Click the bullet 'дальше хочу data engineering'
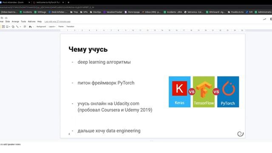 click(109, 130)
